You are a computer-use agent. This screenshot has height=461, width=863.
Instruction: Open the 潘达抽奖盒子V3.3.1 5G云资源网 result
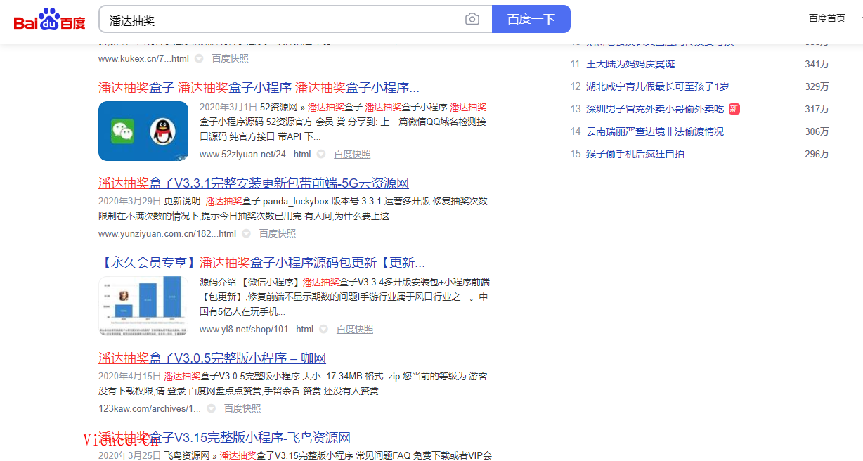pos(253,183)
